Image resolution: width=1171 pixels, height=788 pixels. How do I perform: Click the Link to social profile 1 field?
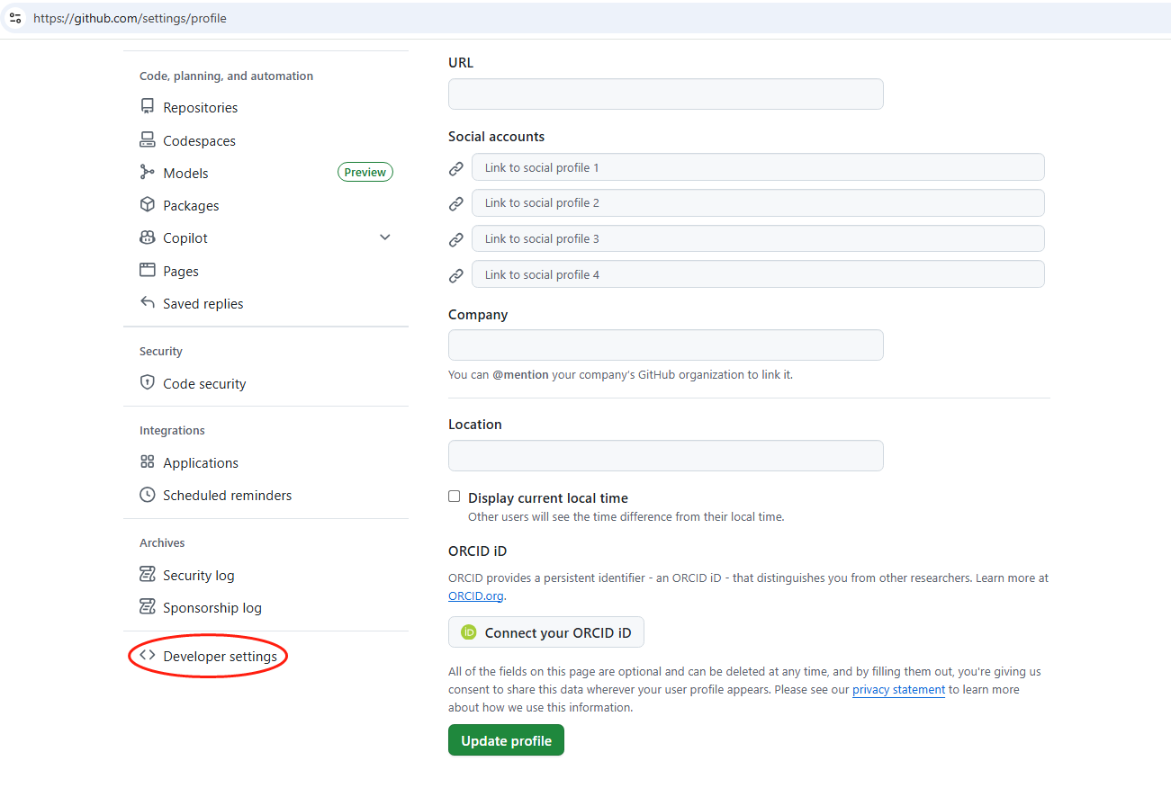(757, 167)
